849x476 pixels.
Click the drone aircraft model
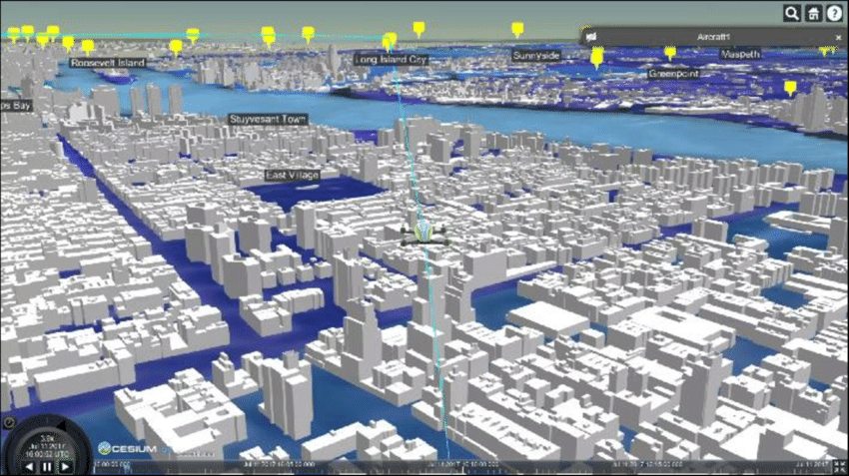tap(420, 234)
